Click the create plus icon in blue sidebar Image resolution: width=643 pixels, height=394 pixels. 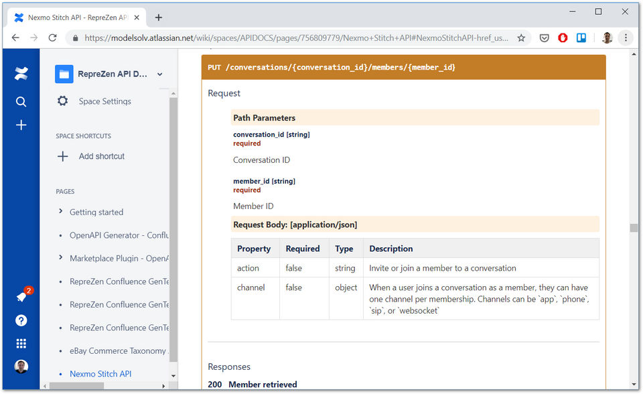pos(21,125)
